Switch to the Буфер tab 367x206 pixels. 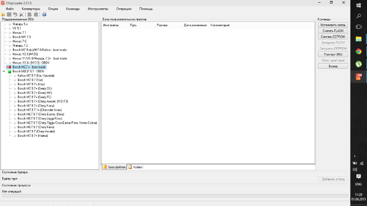[x=136, y=167]
